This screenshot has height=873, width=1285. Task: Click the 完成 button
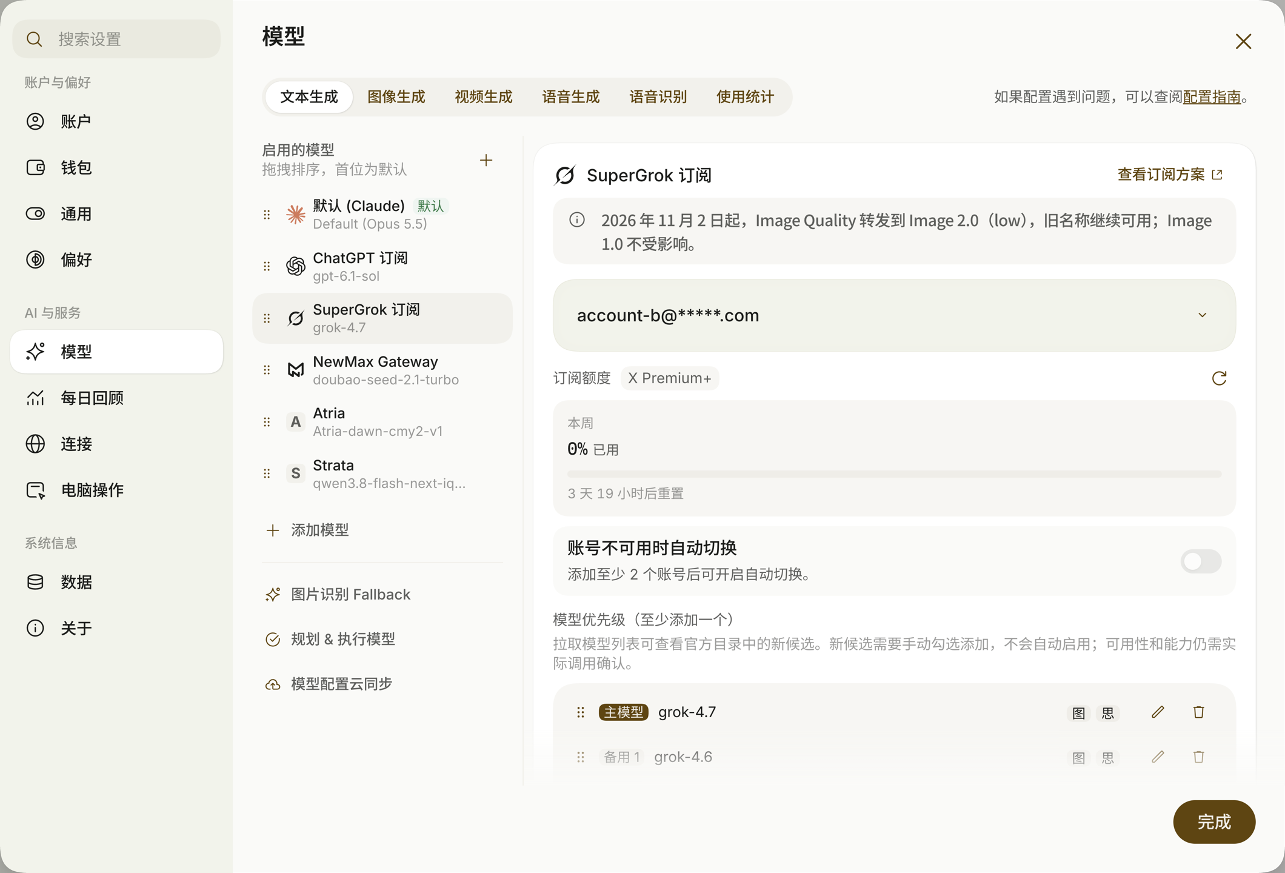(1214, 821)
